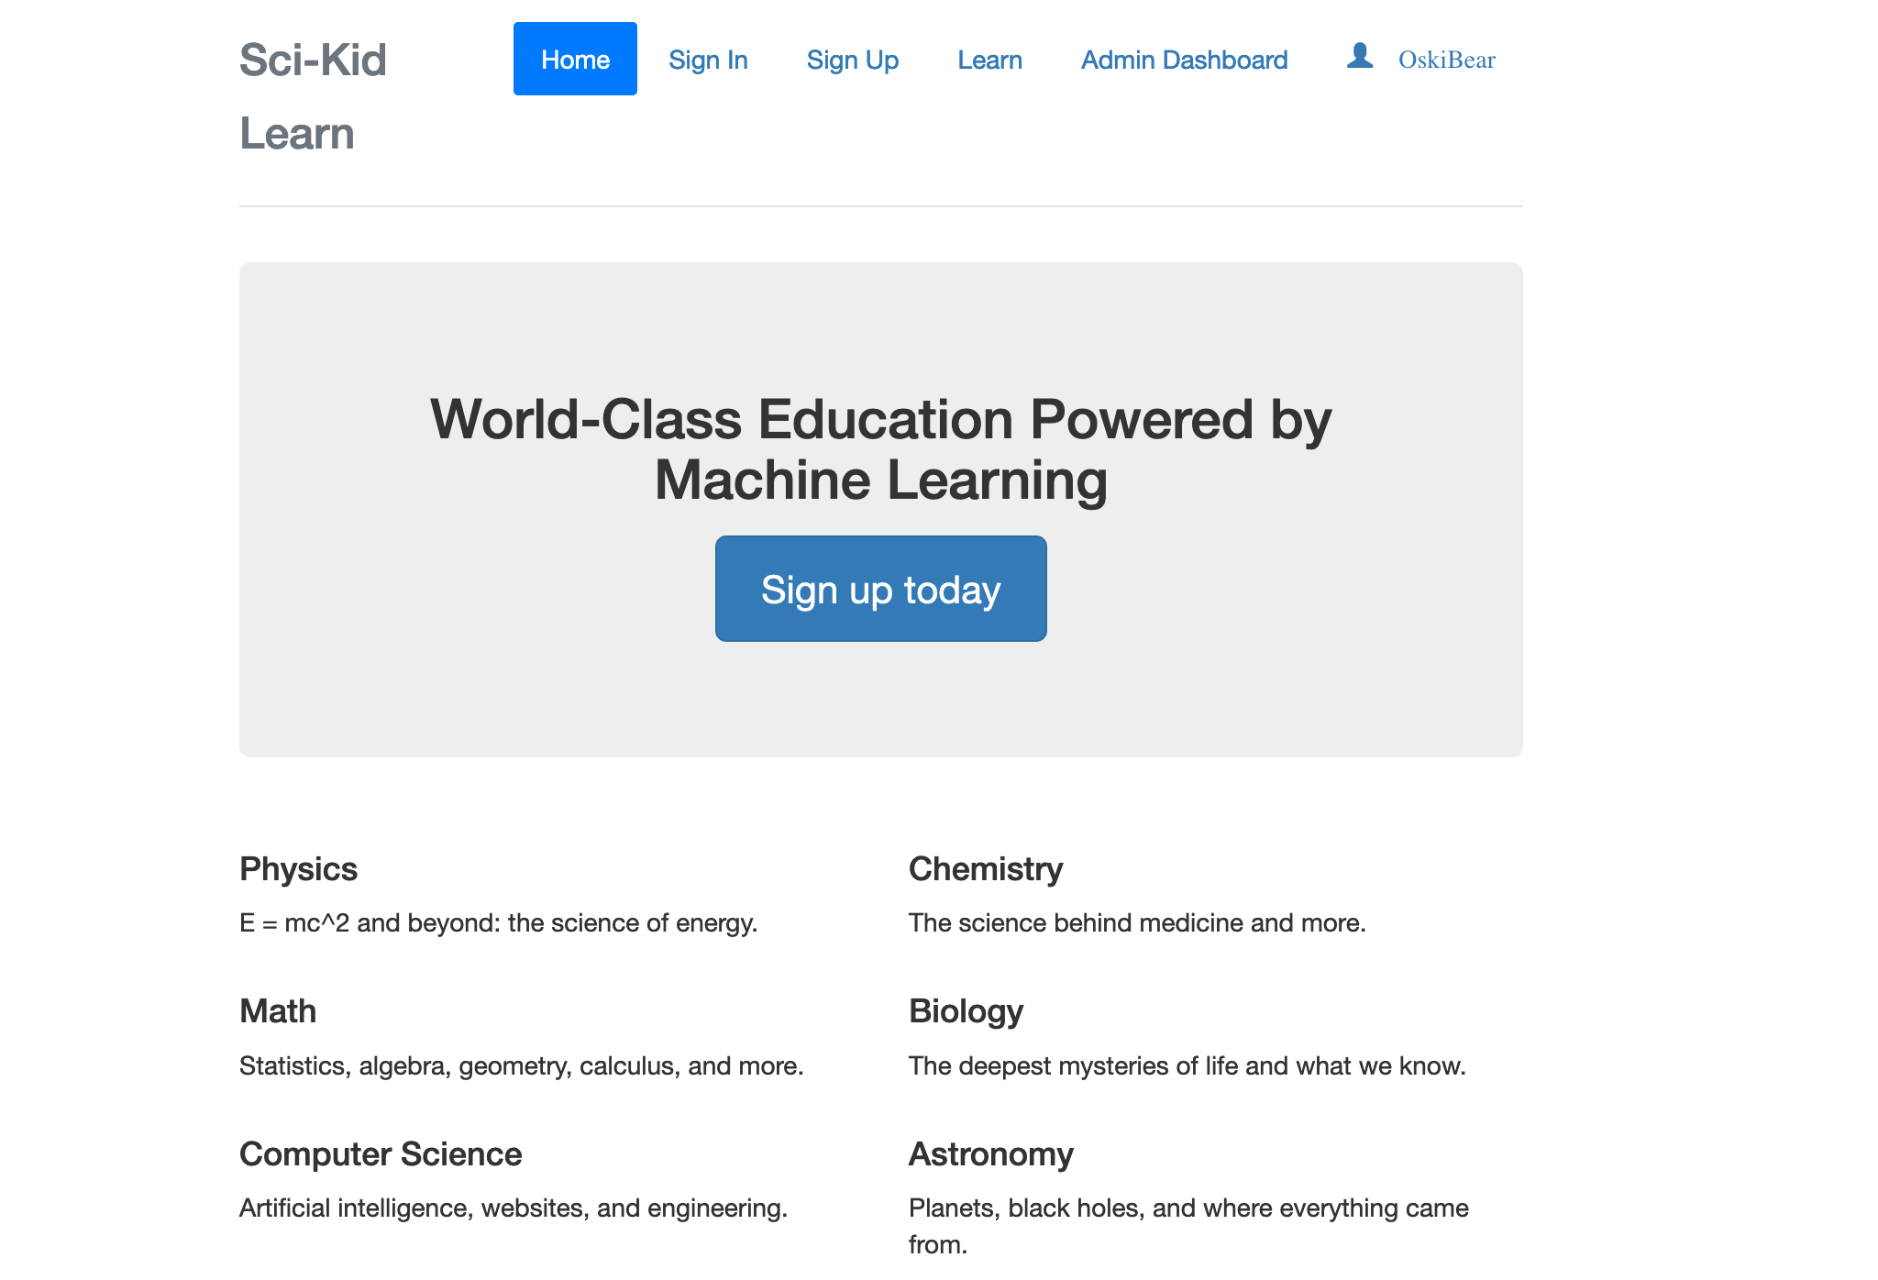This screenshot has width=1878, height=1280.
Task: Select the Computer Science heading
Action: click(x=381, y=1153)
